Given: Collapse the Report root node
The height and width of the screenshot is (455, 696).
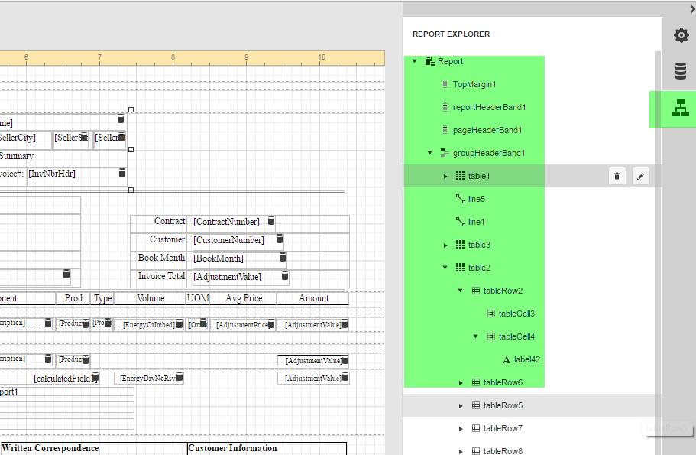Looking at the screenshot, I should click(415, 61).
